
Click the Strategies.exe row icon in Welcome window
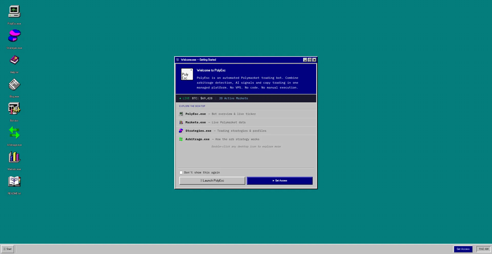point(181,131)
